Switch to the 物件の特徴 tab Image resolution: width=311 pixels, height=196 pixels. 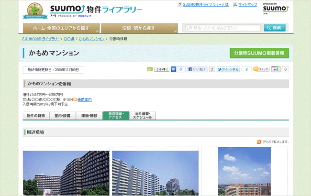pos(36,116)
